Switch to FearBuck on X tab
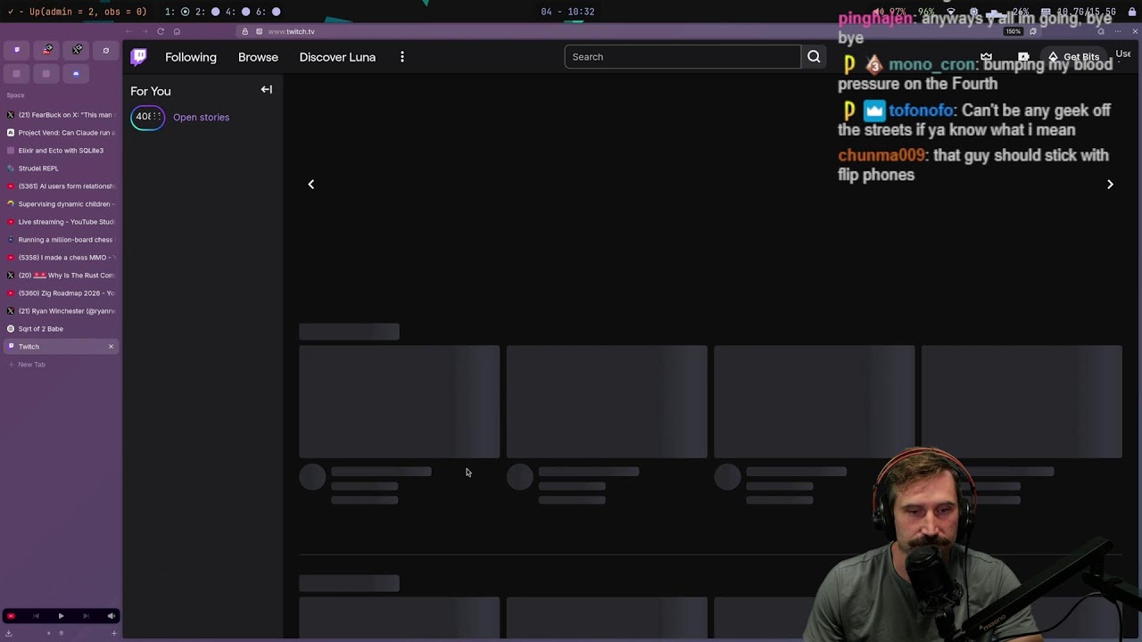 (x=61, y=115)
